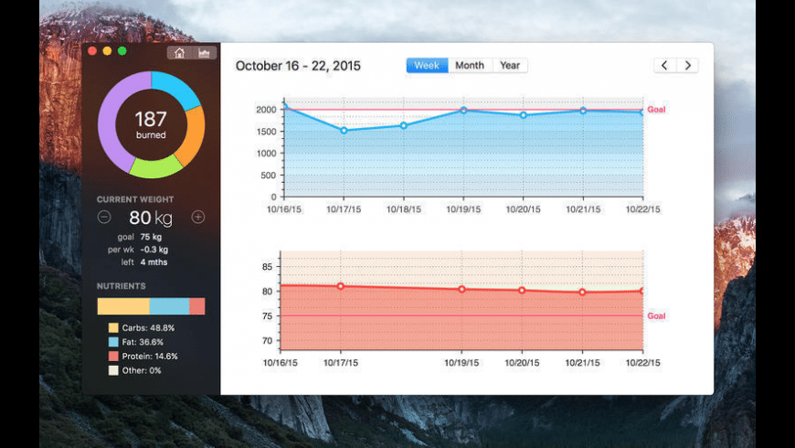Click the left 4 mths value
Image resolution: width=795 pixels, height=448 pixels.
[154, 262]
